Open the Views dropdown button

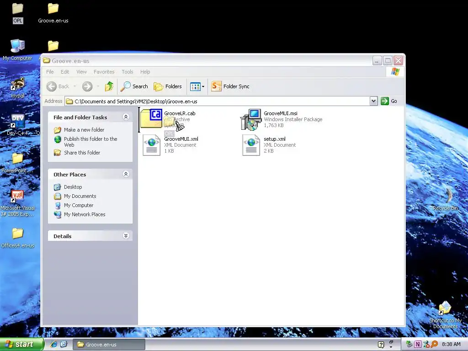click(197, 86)
